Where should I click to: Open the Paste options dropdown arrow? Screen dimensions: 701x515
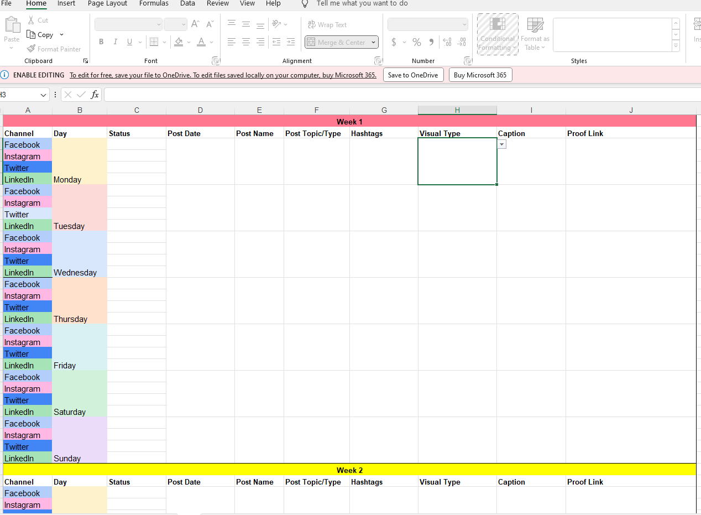pyautogui.click(x=12, y=48)
